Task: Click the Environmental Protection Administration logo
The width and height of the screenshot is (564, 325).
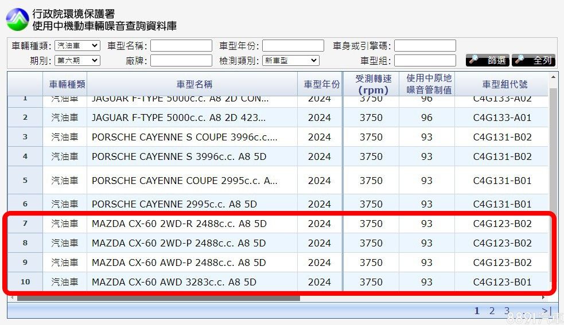Action: (x=17, y=19)
